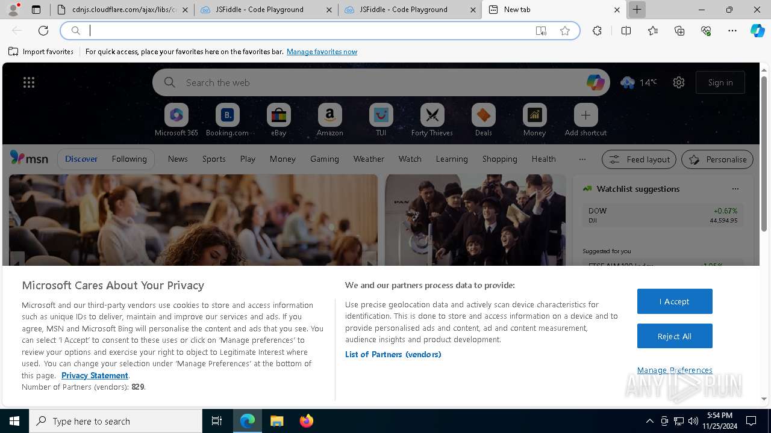Open the Sports category

[x=214, y=159]
